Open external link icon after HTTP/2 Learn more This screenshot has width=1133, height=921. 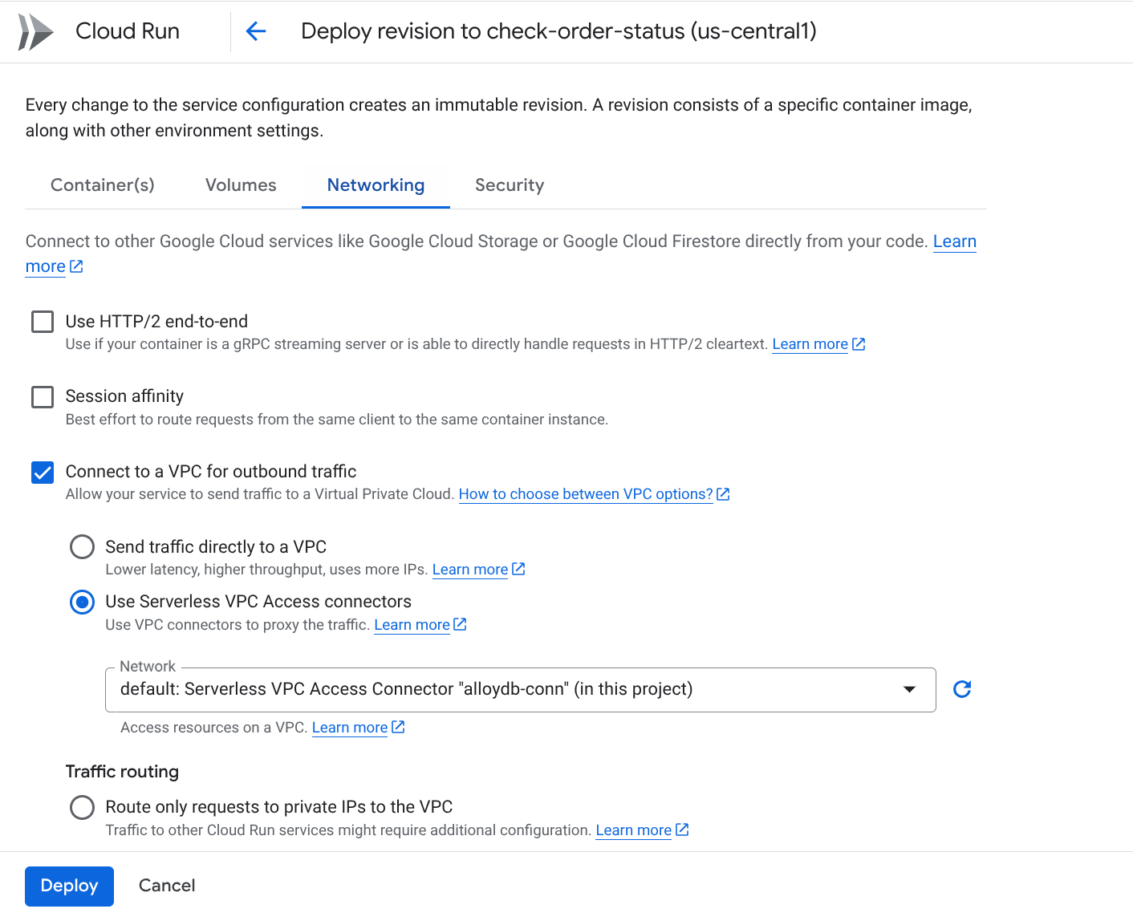pos(859,344)
